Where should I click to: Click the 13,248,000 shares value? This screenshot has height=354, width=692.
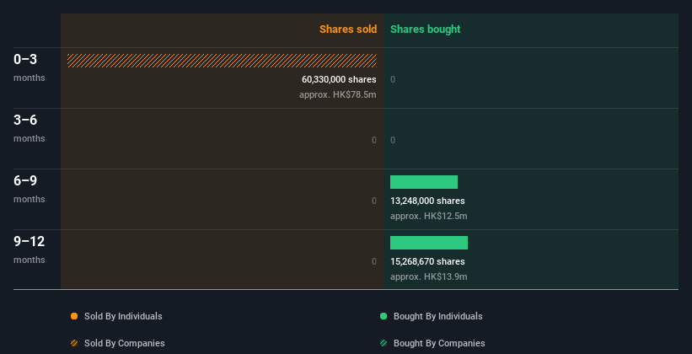pyautogui.click(x=427, y=201)
